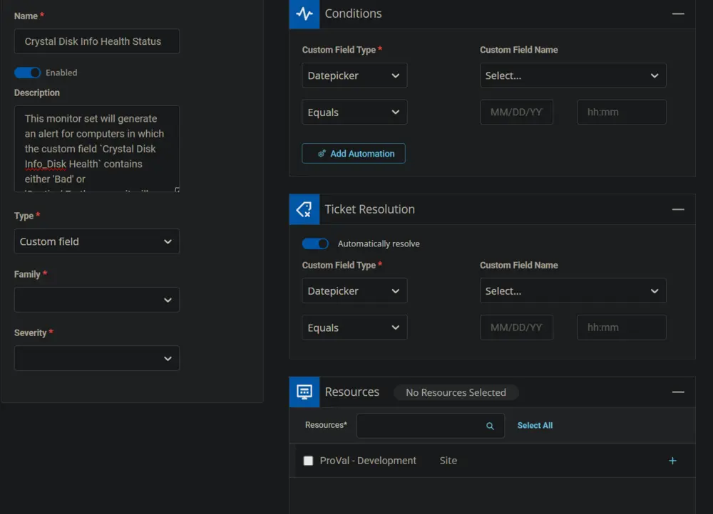713x514 pixels.
Task: Click Ticket Resolution hh:mm time field
Action: tap(622, 327)
